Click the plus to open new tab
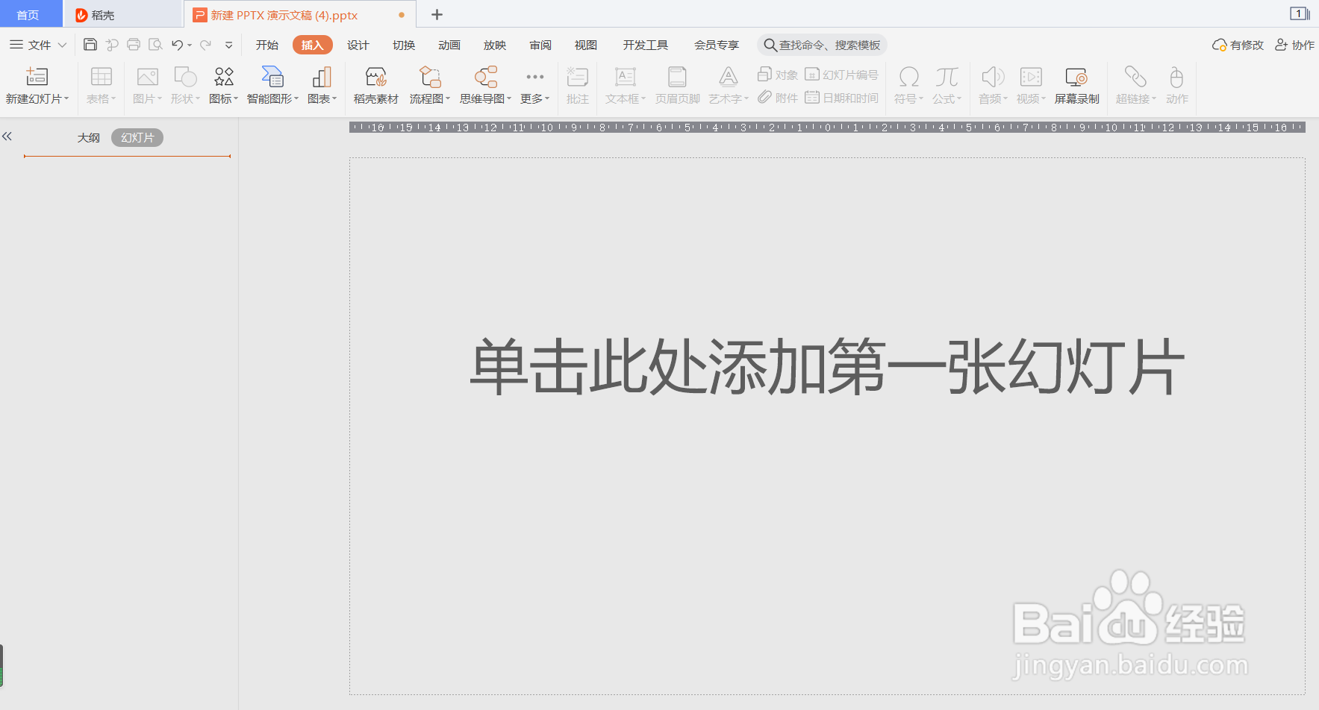The height and width of the screenshot is (710, 1319). (x=437, y=14)
